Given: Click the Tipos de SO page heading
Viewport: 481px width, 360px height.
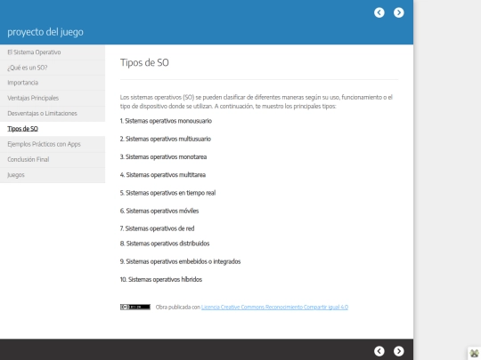Looking at the screenshot, I should [x=144, y=63].
